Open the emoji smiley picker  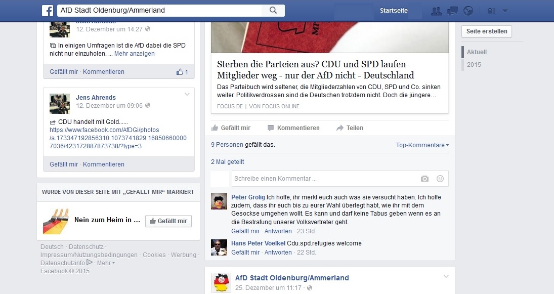pos(440,179)
